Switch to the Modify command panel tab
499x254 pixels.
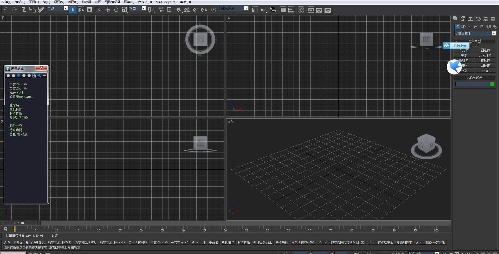pos(463,19)
